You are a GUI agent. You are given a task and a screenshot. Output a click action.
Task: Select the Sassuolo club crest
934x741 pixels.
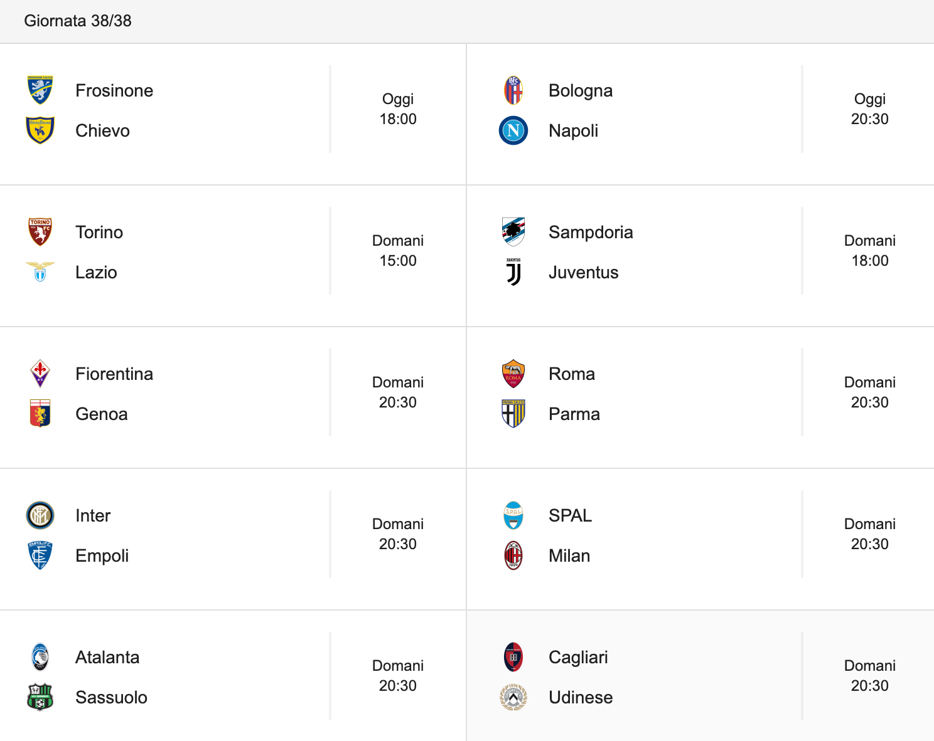(40, 697)
